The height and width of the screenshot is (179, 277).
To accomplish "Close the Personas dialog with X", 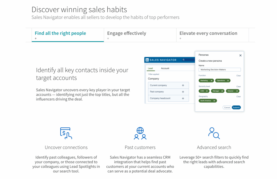I will tap(240, 55).
